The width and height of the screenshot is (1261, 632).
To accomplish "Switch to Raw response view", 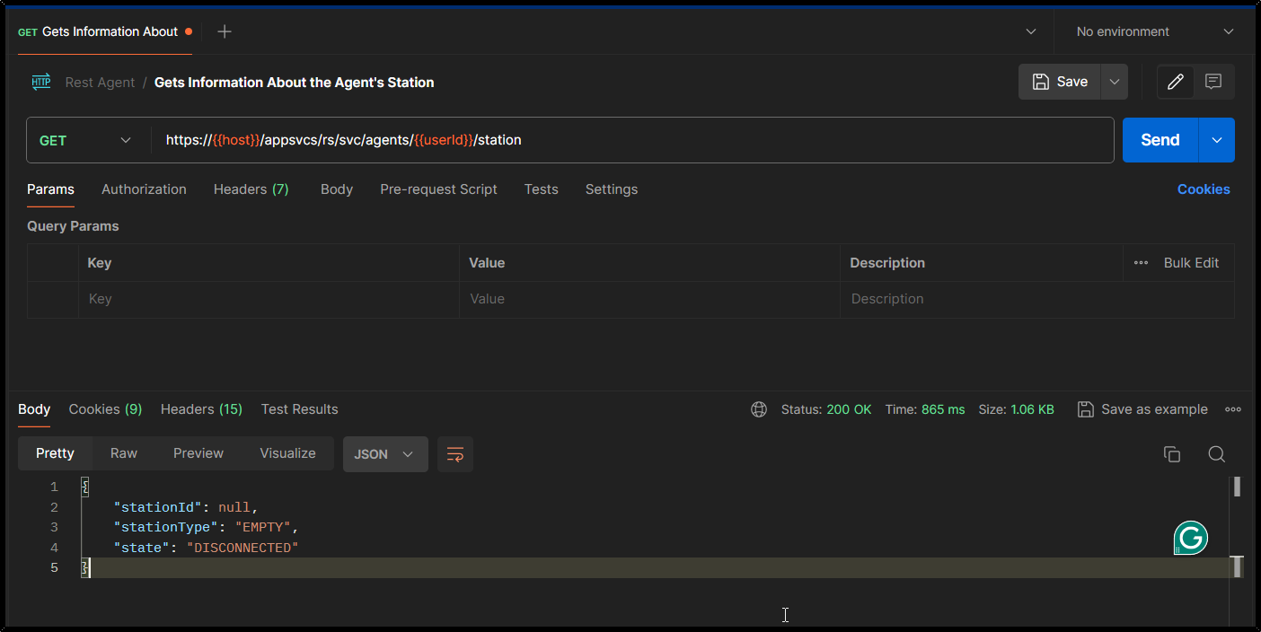I will click(124, 453).
